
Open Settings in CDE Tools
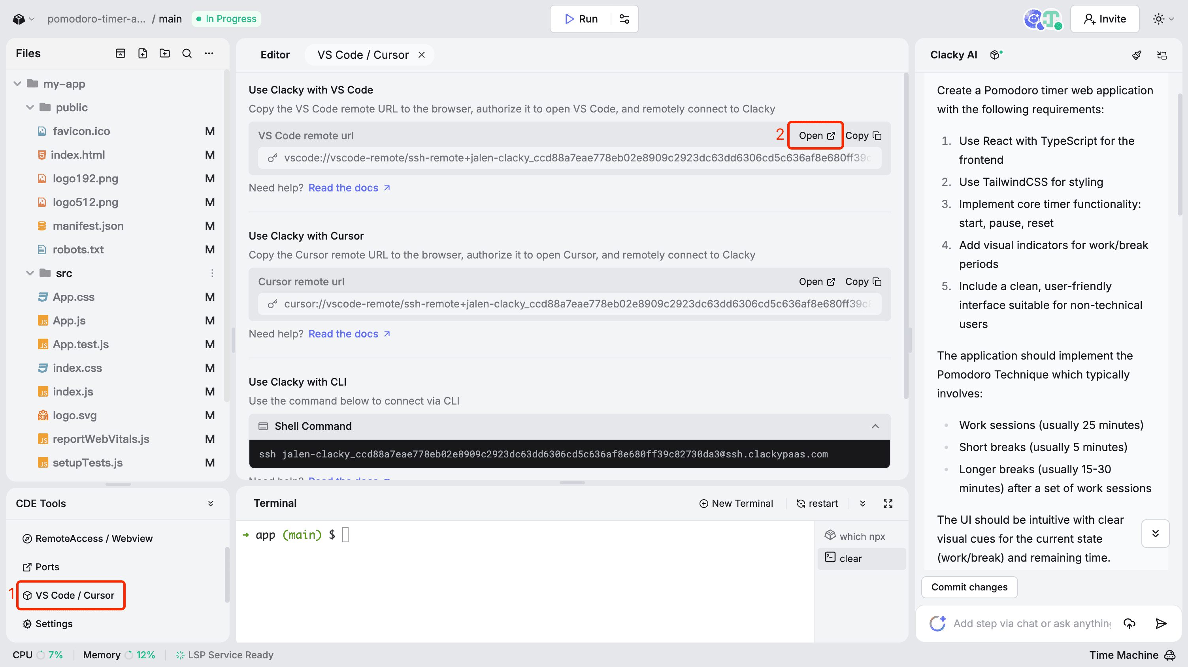(x=47, y=624)
